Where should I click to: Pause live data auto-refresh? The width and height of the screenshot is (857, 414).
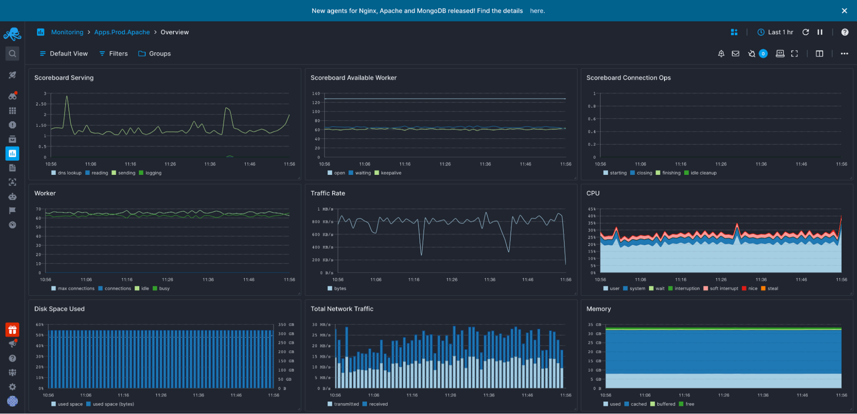coord(820,32)
